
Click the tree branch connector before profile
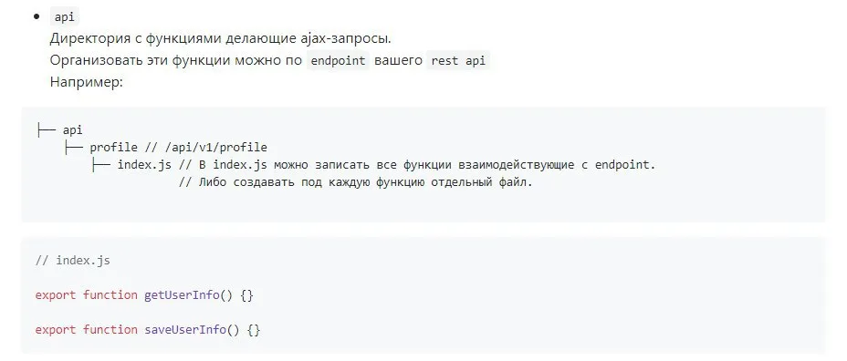(x=73, y=148)
